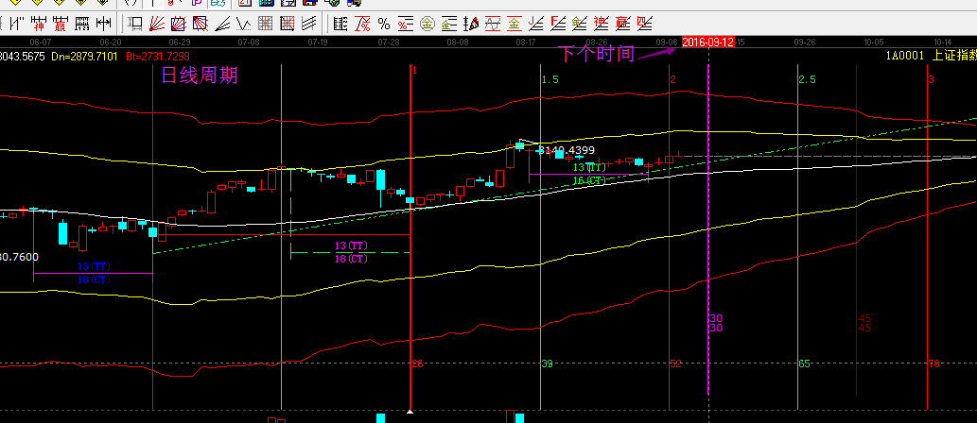Pick the horizontal width arrows measuring tool
977x423 pixels.
click(x=103, y=24)
